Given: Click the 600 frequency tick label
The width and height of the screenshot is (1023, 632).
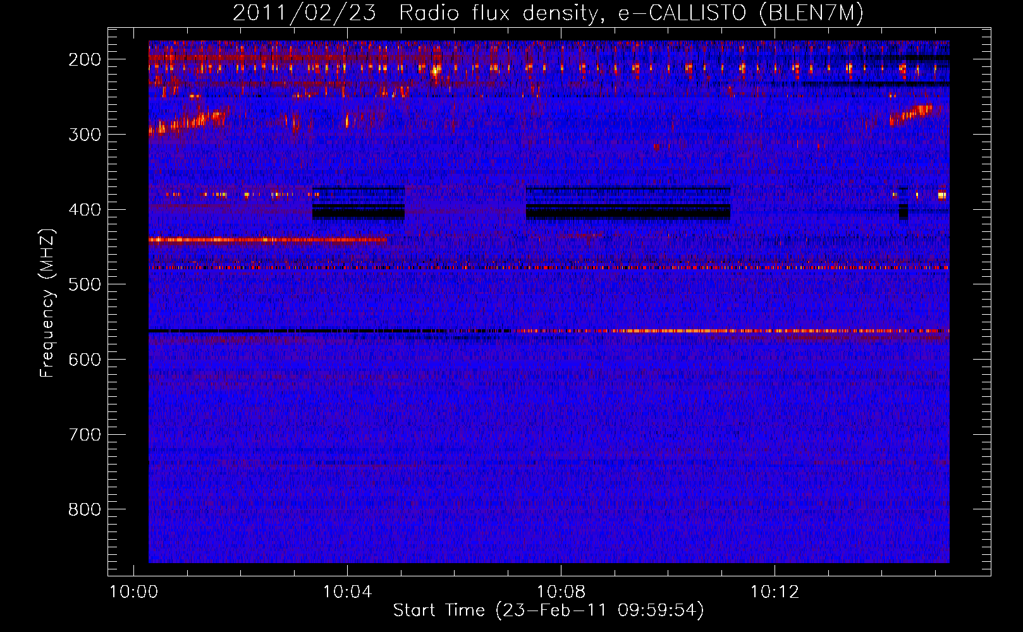Looking at the screenshot, I should point(85,360).
